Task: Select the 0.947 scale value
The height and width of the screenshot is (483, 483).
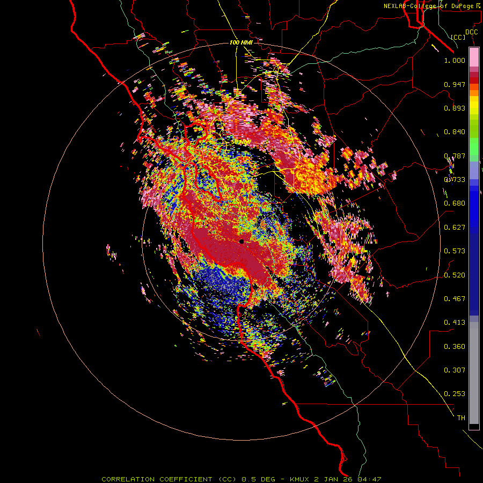Action: click(x=455, y=84)
